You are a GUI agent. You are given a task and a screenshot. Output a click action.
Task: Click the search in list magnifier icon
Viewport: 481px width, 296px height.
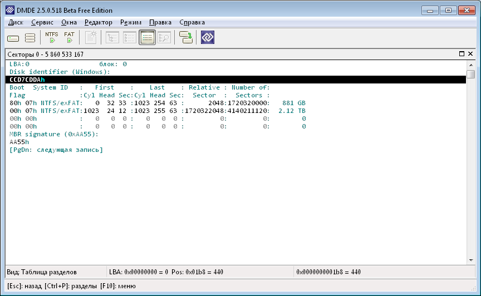point(164,38)
